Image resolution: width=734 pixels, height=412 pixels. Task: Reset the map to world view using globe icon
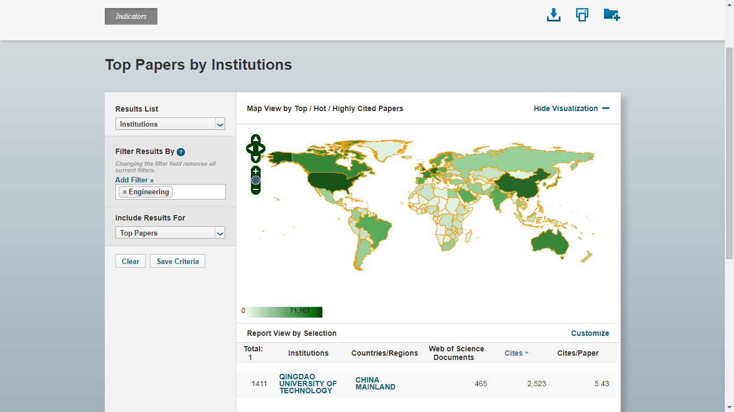tap(256, 180)
